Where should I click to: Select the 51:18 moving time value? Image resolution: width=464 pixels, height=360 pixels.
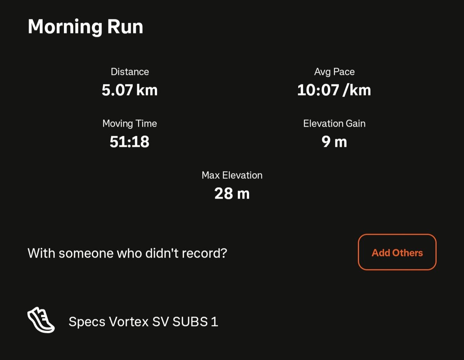[130, 142]
